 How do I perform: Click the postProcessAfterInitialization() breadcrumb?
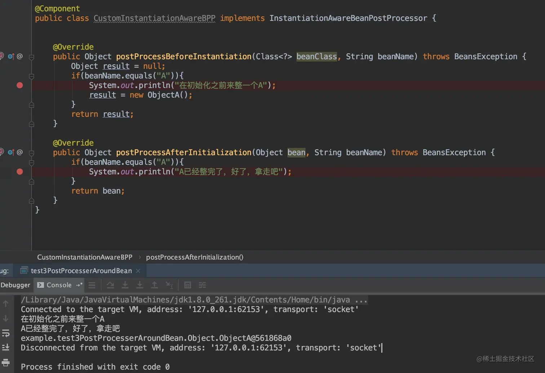(195, 257)
